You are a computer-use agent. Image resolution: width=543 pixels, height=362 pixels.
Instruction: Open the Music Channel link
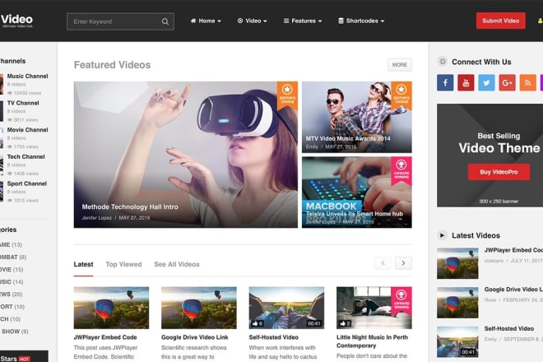(27, 77)
